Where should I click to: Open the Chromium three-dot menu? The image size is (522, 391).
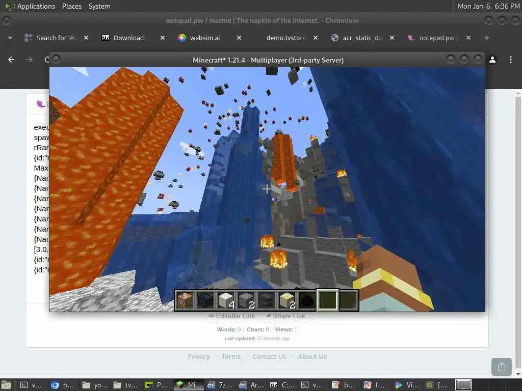(x=511, y=60)
